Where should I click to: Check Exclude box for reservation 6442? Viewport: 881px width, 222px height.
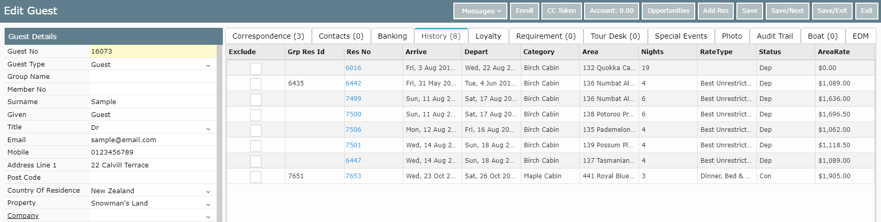pos(256,84)
